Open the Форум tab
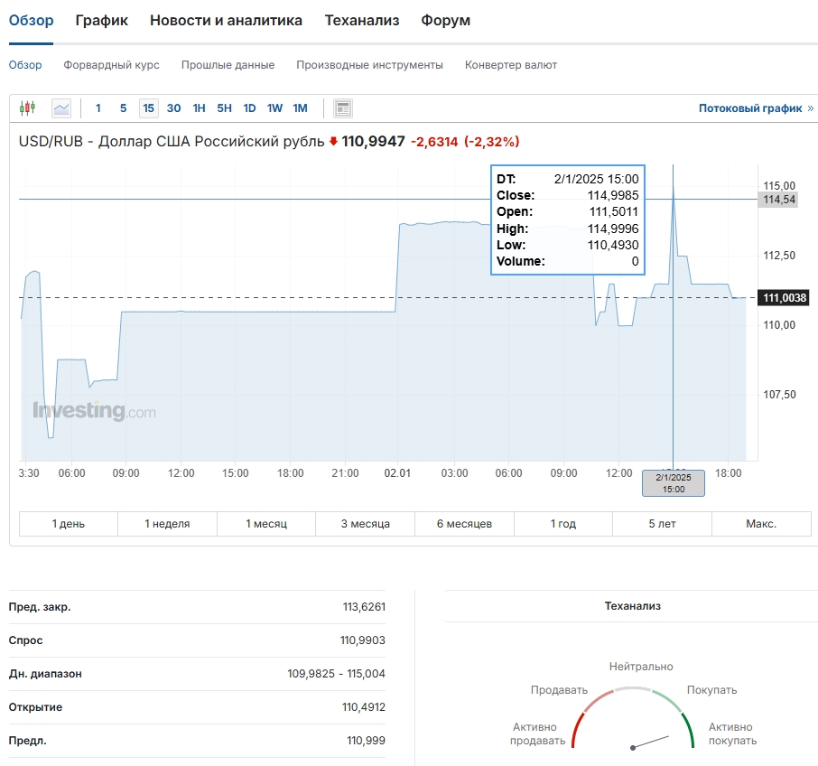818x766 pixels. [x=445, y=21]
